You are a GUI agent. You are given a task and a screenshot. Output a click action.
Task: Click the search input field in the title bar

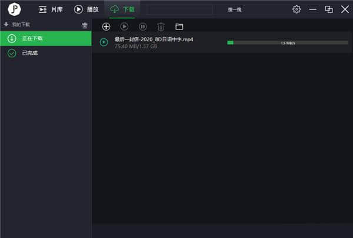coord(179,10)
